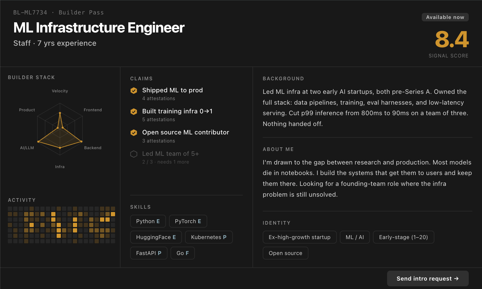Screen dimensions: 482x289
Task: Click verified badge for Open source ML contributor
Action: click(x=134, y=133)
